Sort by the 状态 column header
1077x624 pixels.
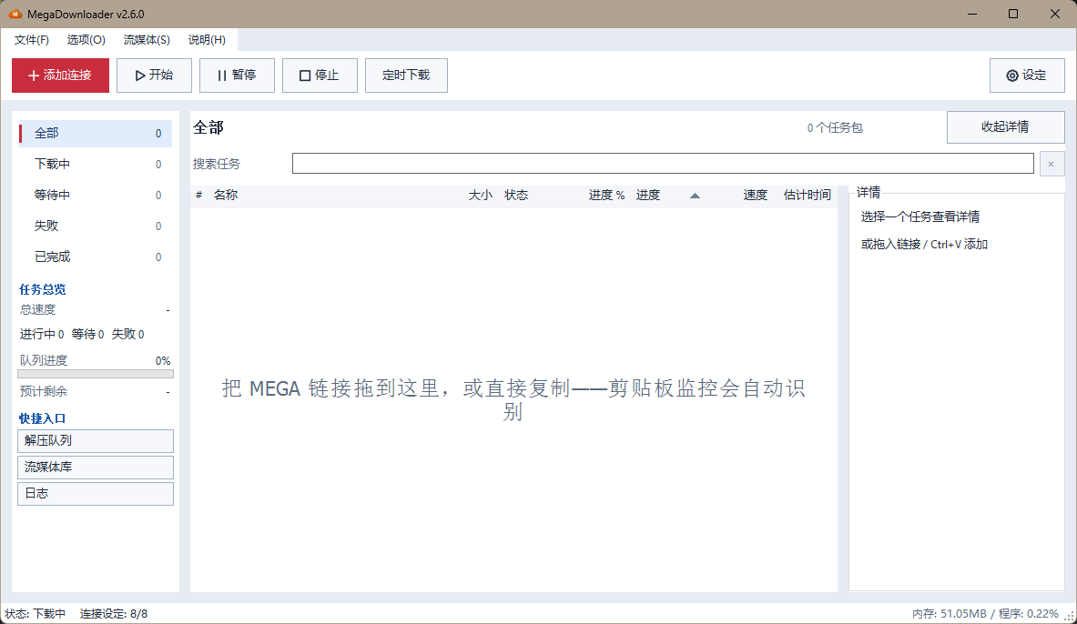516,195
